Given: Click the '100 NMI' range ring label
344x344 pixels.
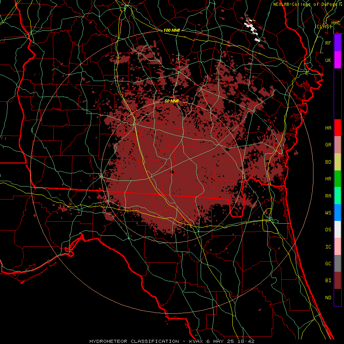Looking at the screenshot, I should point(172,30).
